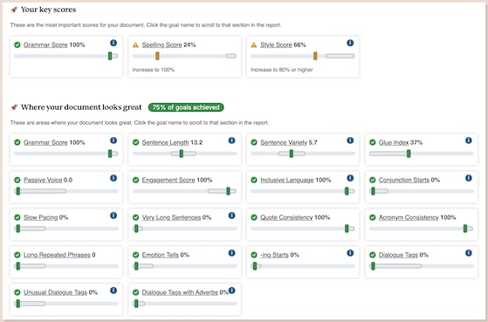Go to Inclusive Language section

point(287,180)
